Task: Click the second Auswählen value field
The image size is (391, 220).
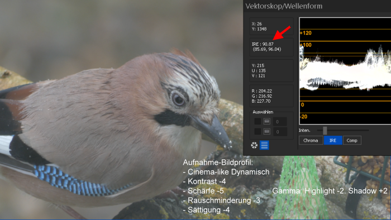Action: pyautogui.click(x=280, y=132)
